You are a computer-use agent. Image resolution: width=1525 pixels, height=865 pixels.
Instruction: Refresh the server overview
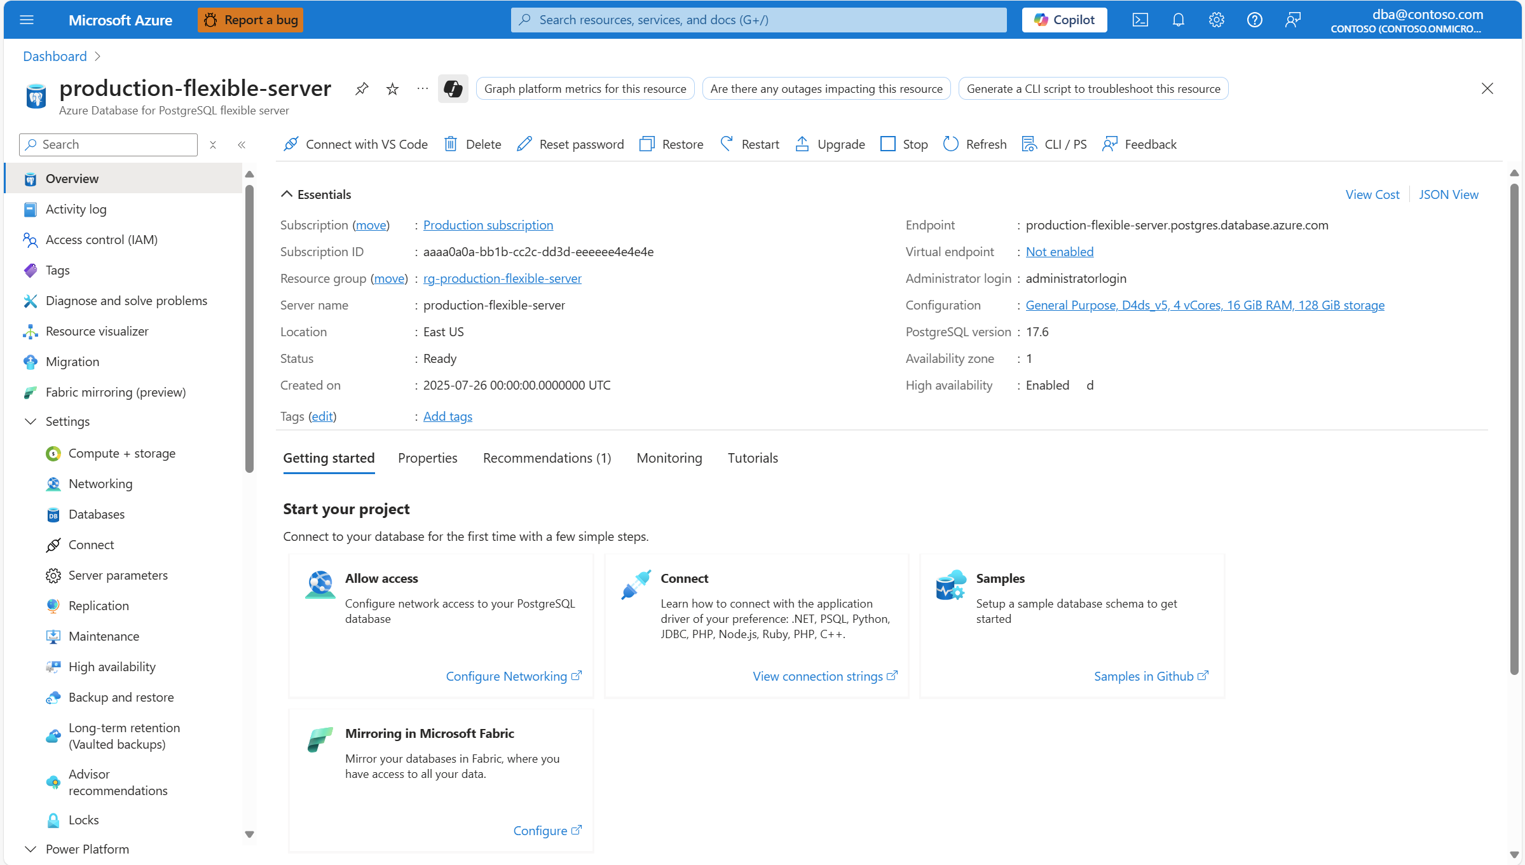point(974,144)
